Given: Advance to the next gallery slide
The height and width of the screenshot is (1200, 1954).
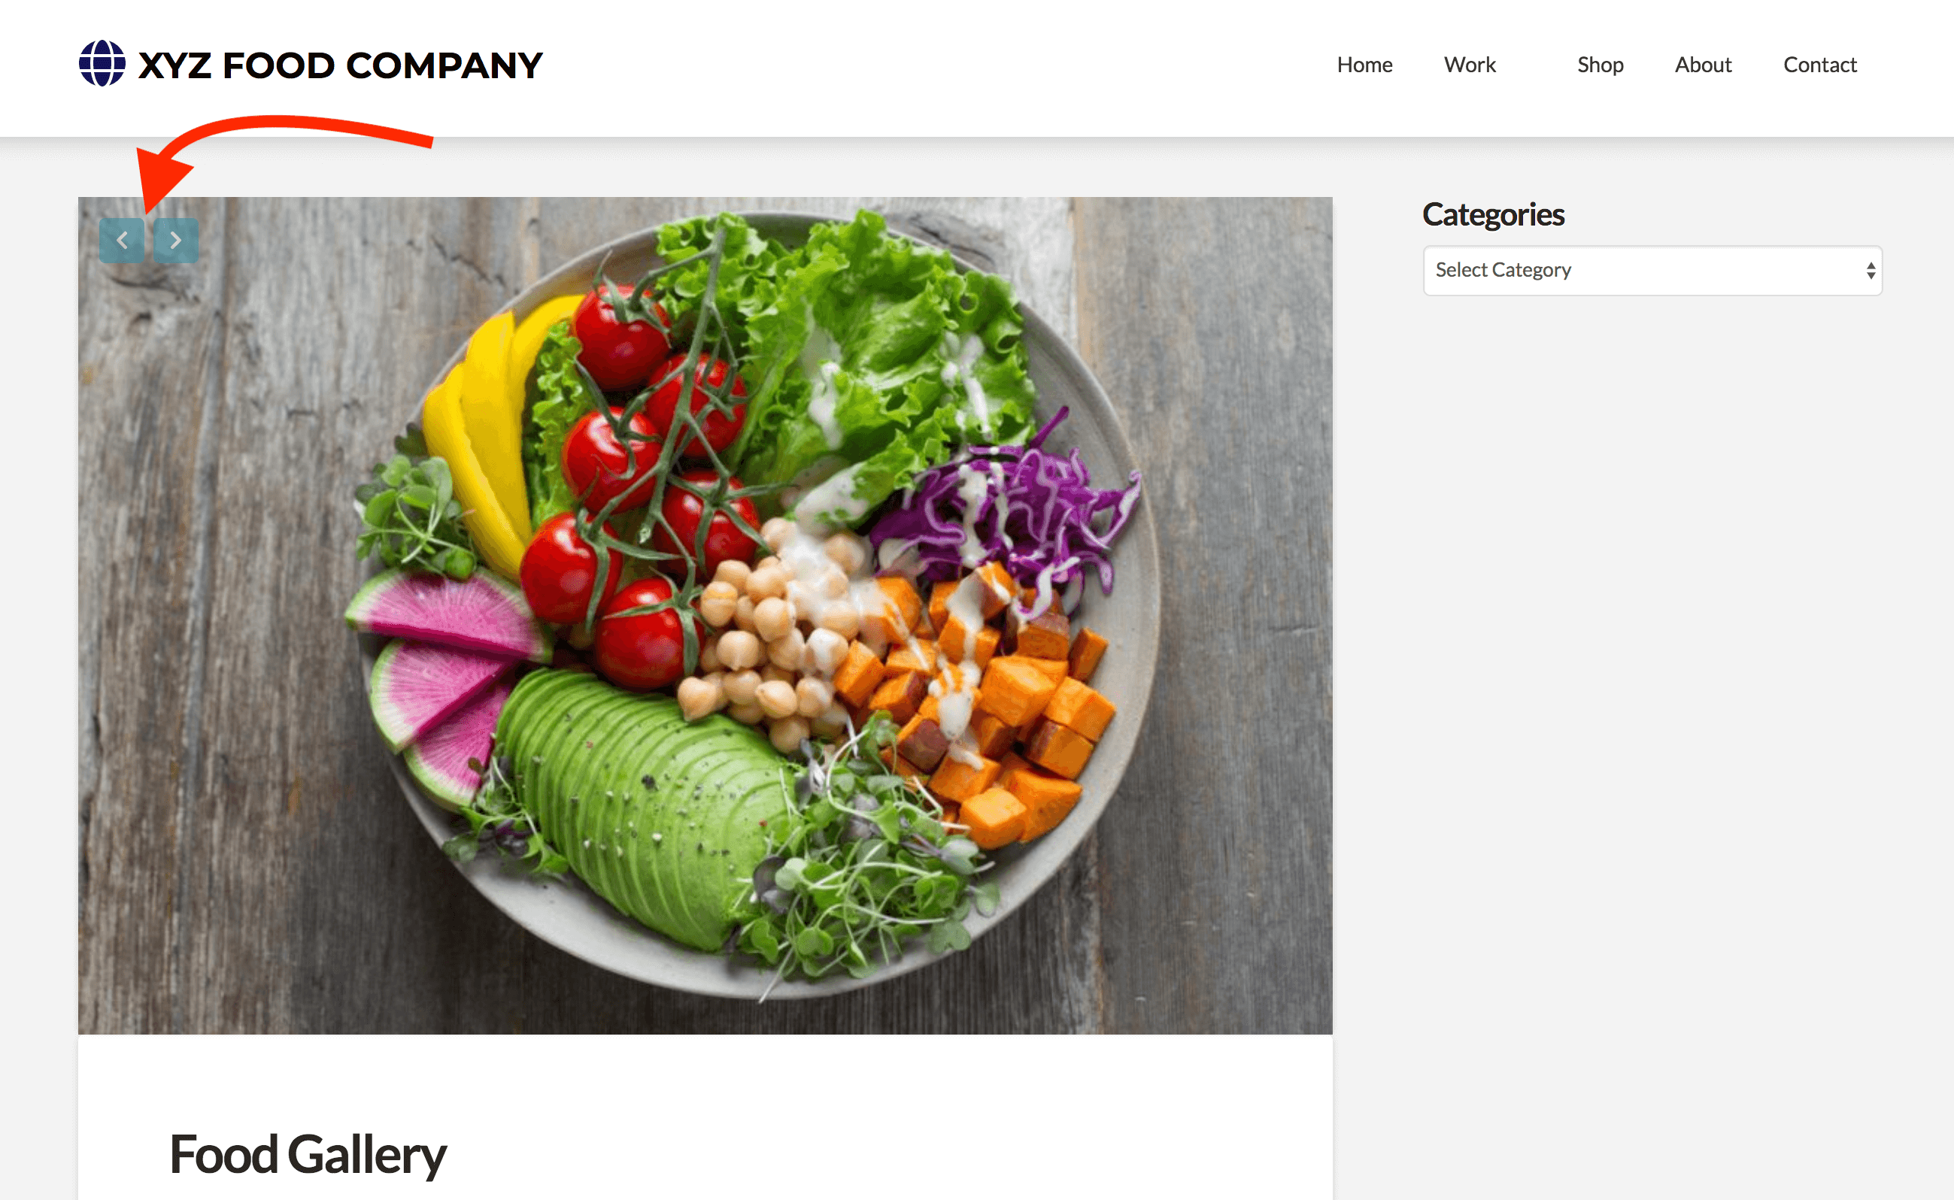Looking at the screenshot, I should coord(175,241).
